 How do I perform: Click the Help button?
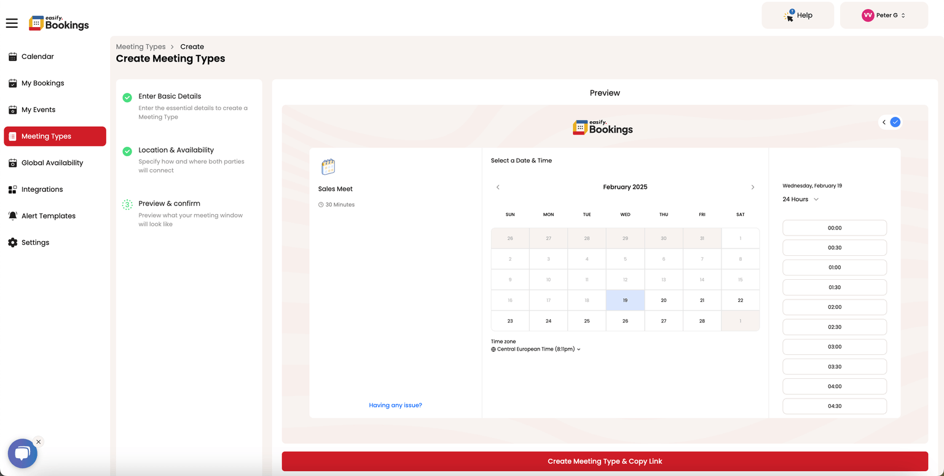click(798, 15)
